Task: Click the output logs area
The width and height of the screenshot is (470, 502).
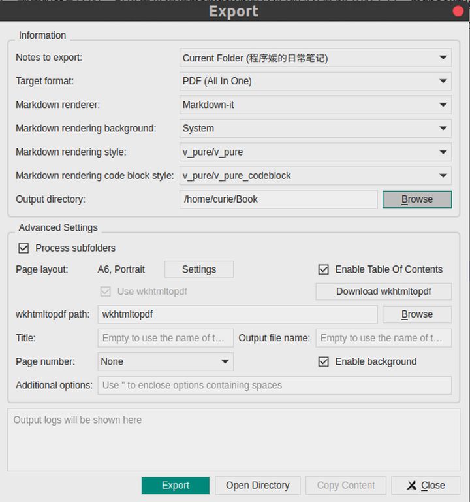Action: 234,439
